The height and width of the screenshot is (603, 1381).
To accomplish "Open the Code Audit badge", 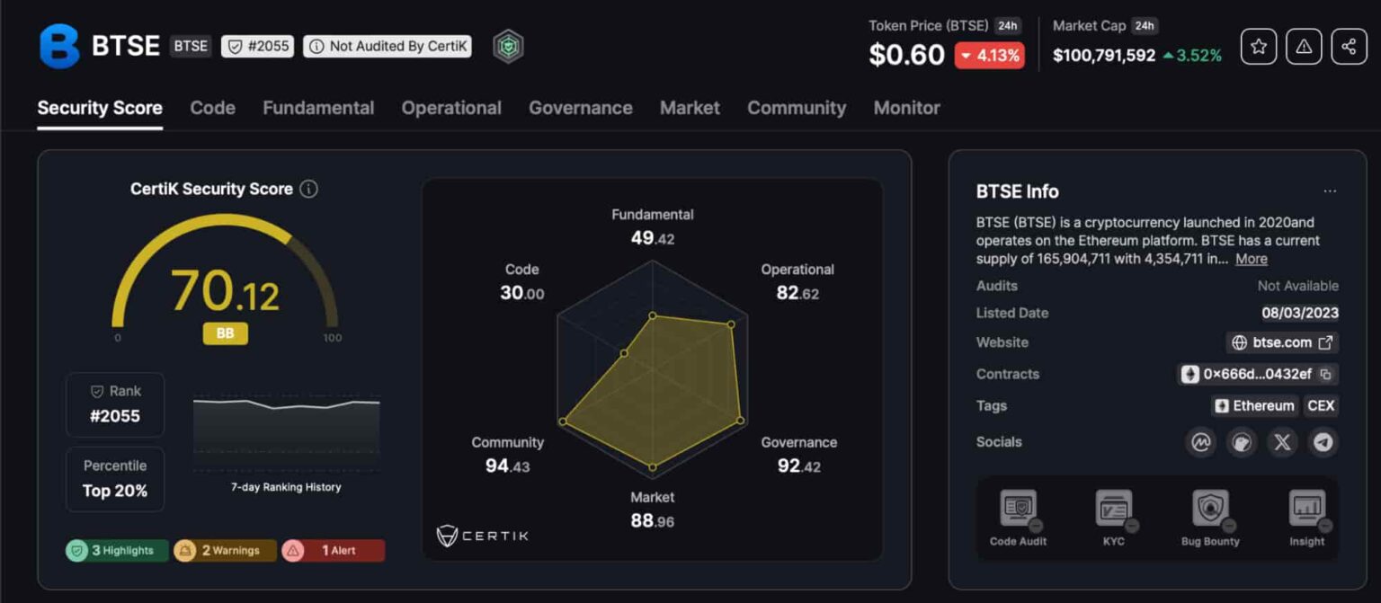I will (1018, 519).
